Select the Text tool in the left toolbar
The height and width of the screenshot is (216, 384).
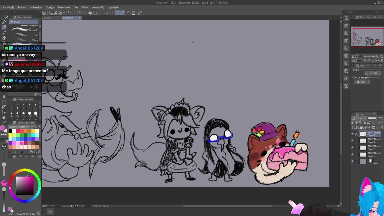coord(4,97)
